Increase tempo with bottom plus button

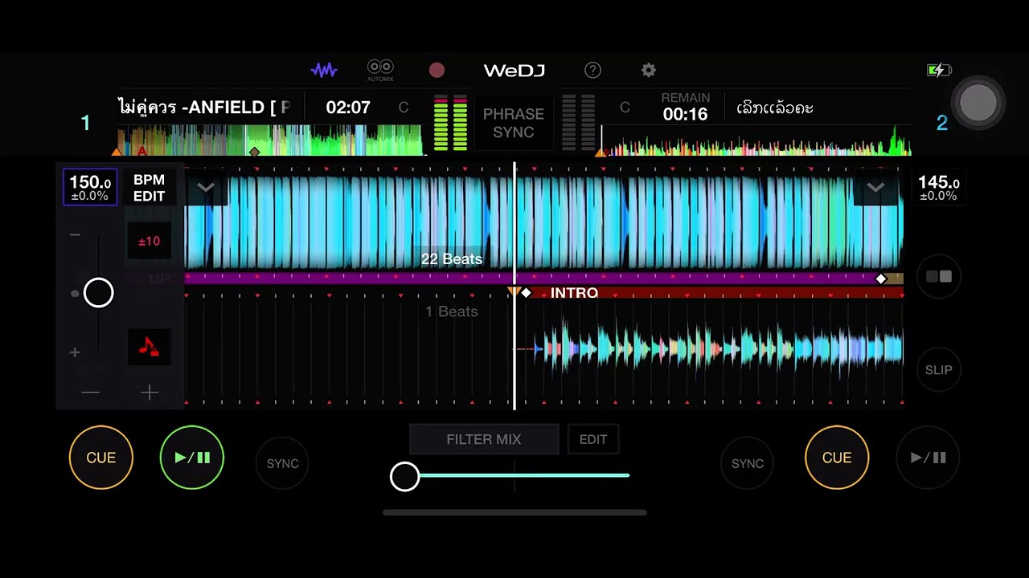(150, 393)
